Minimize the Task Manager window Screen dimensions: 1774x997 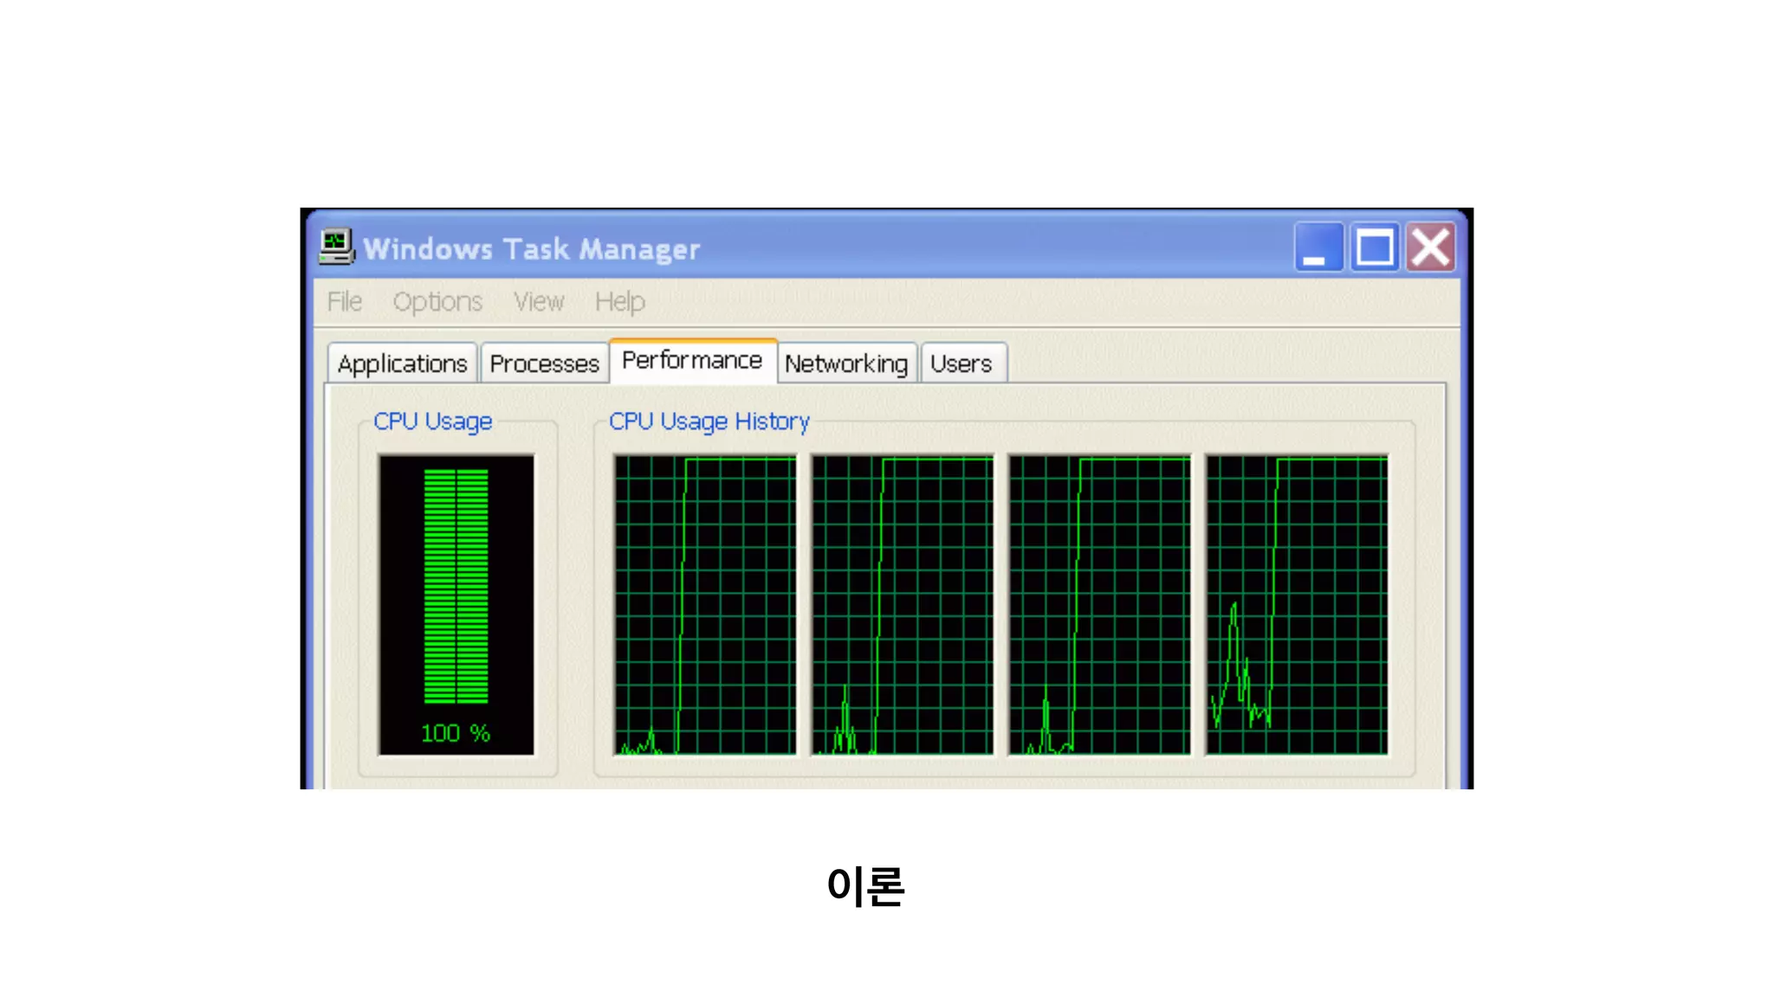coord(1318,248)
